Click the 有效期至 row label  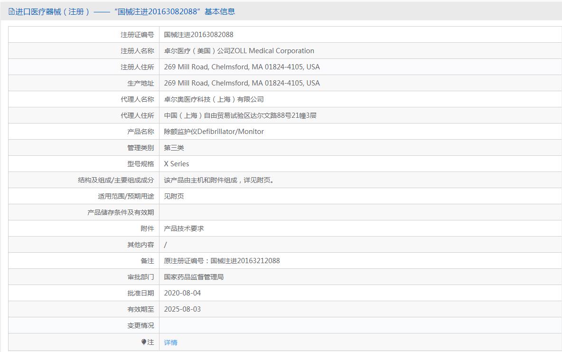click(x=140, y=309)
